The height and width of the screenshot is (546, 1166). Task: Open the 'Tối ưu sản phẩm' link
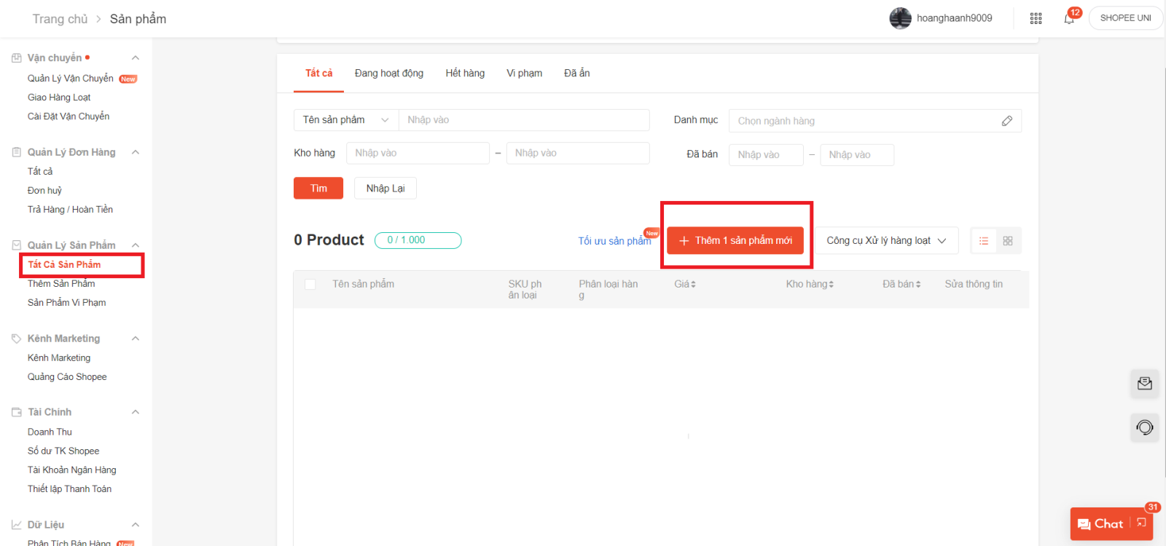[x=614, y=241]
